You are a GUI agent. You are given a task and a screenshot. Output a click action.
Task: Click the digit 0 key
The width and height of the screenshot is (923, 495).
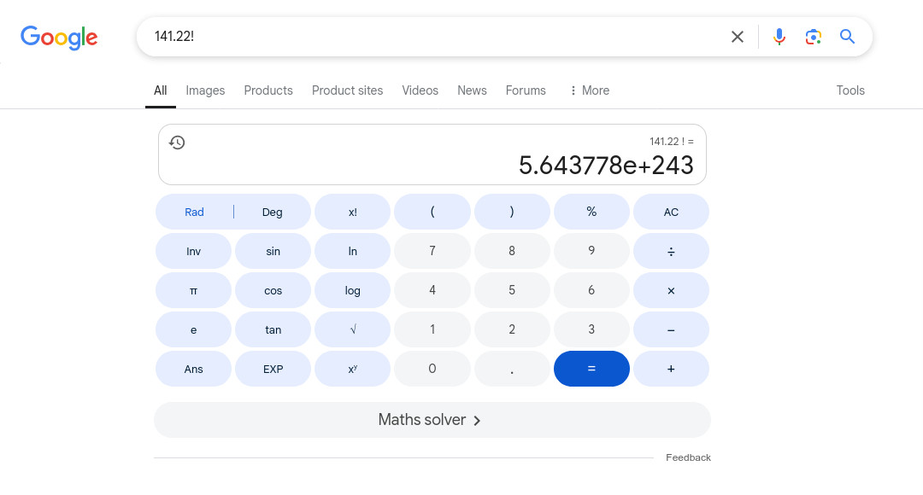(x=432, y=369)
